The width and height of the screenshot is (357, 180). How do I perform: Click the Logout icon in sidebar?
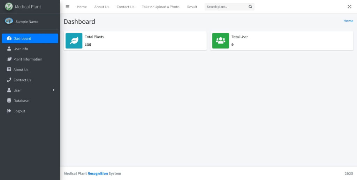9,111
